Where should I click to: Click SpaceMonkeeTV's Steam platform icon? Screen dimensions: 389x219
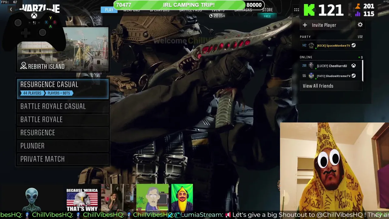(353, 45)
